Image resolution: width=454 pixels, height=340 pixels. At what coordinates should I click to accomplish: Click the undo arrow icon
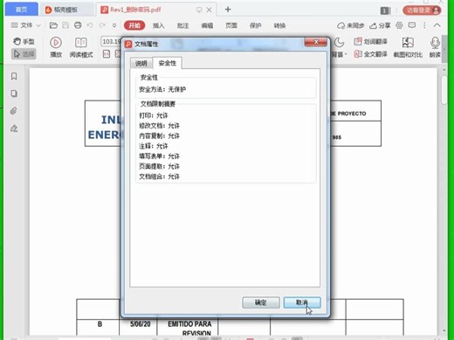click(x=90, y=25)
